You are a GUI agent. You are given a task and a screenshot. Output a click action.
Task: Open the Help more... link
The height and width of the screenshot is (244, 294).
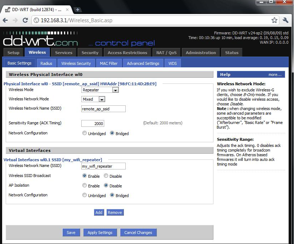click(275, 75)
